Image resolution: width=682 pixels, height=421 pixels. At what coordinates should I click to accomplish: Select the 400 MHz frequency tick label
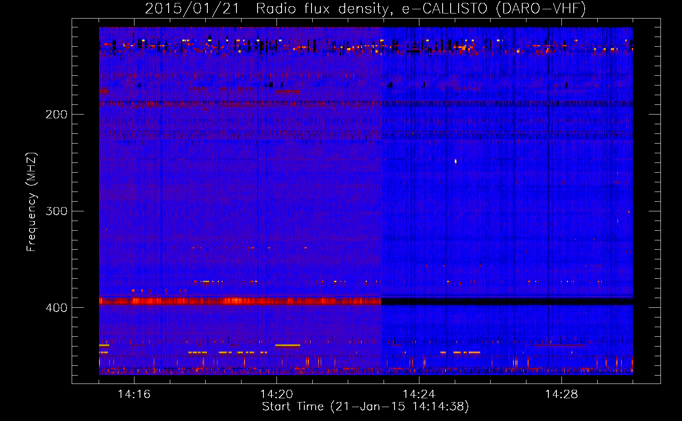pos(56,308)
